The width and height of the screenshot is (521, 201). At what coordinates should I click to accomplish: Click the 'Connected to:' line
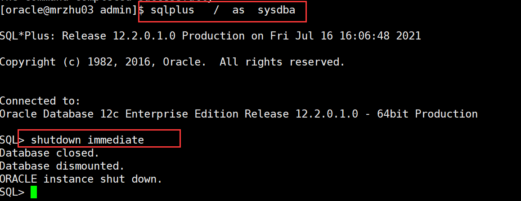click(x=40, y=101)
